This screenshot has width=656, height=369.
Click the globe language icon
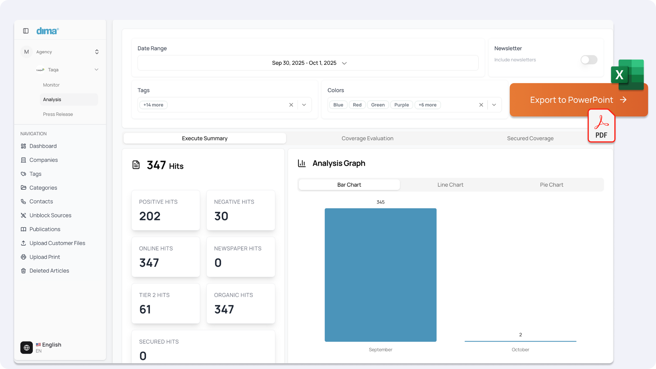pyautogui.click(x=27, y=347)
